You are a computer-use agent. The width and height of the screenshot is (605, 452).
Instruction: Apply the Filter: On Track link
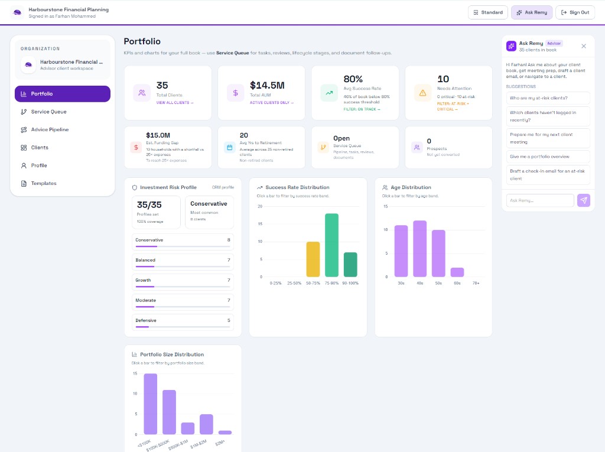[x=362, y=109]
